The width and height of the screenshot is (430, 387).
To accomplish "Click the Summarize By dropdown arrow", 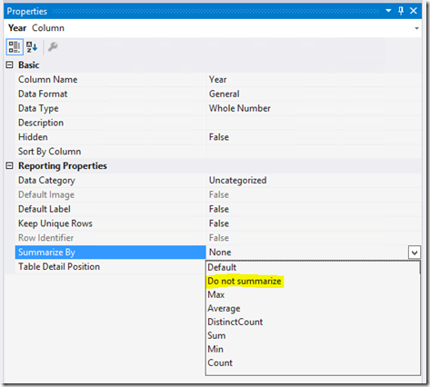I will pyautogui.click(x=415, y=253).
